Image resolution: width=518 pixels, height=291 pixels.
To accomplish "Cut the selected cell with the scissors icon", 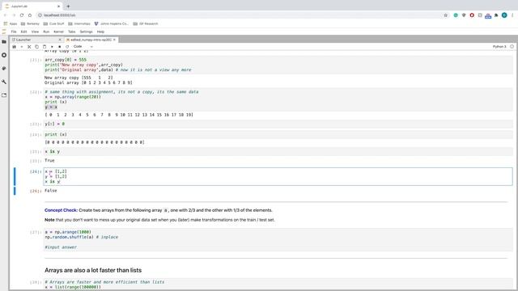I will coord(29,47).
